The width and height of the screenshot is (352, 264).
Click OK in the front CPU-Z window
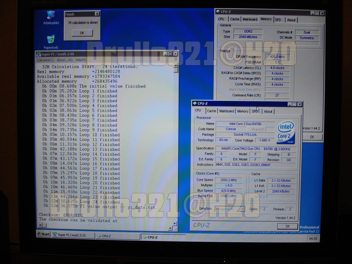pyautogui.click(x=287, y=226)
